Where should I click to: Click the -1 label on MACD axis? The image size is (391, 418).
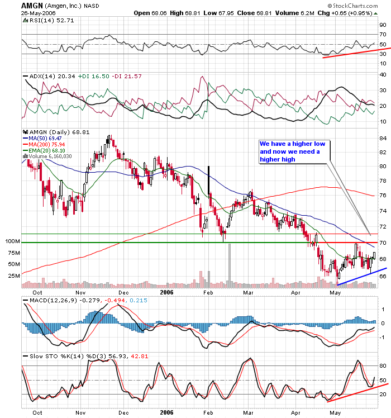coord(383,338)
